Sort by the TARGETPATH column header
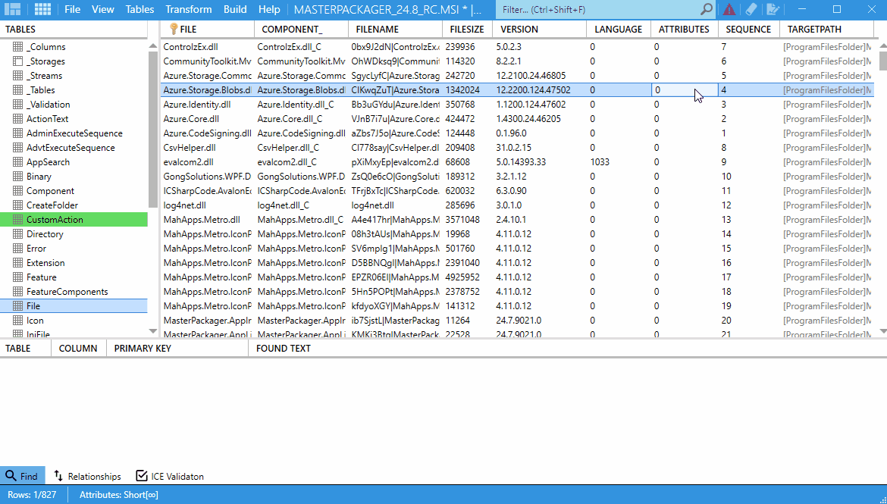887x504 pixels. click(x=827, y=30)
